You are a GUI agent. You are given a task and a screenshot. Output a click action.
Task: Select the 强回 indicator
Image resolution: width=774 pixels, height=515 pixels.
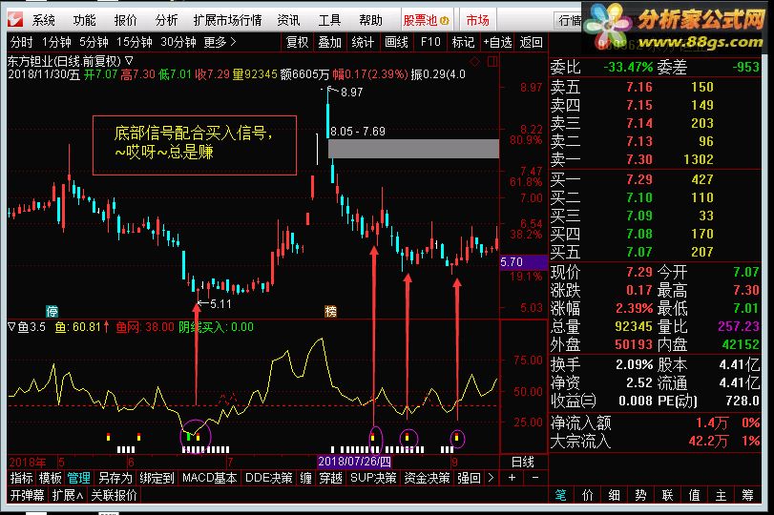click(469, 478)
